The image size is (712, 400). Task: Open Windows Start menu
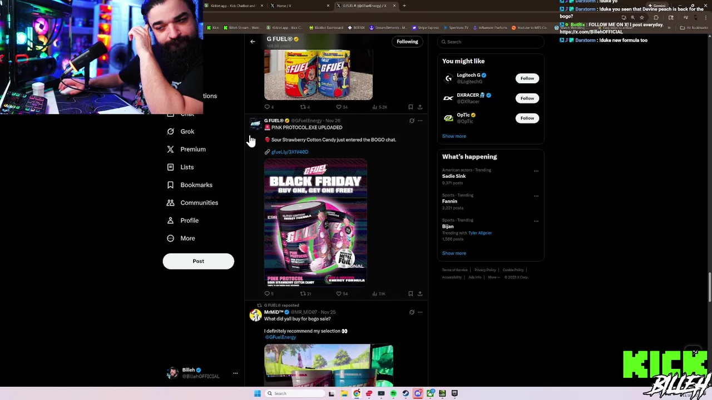[257, 393]
